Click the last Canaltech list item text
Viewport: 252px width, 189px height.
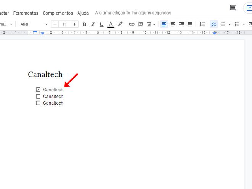click(53, 103)
